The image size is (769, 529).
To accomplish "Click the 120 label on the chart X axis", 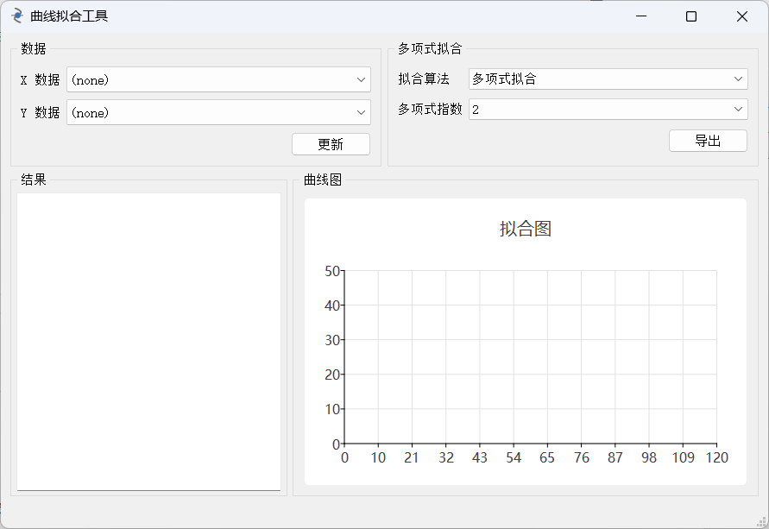I will click(716, 457).
